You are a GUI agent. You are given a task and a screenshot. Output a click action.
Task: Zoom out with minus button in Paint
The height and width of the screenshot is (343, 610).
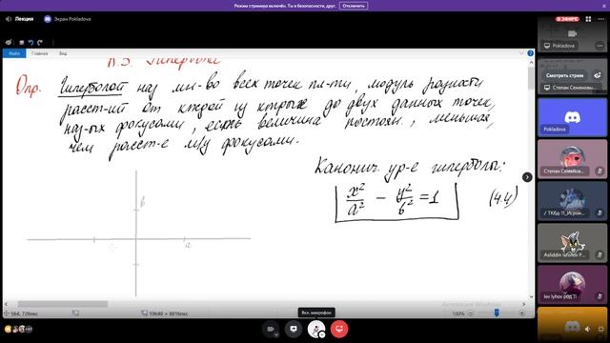[471, 313]
